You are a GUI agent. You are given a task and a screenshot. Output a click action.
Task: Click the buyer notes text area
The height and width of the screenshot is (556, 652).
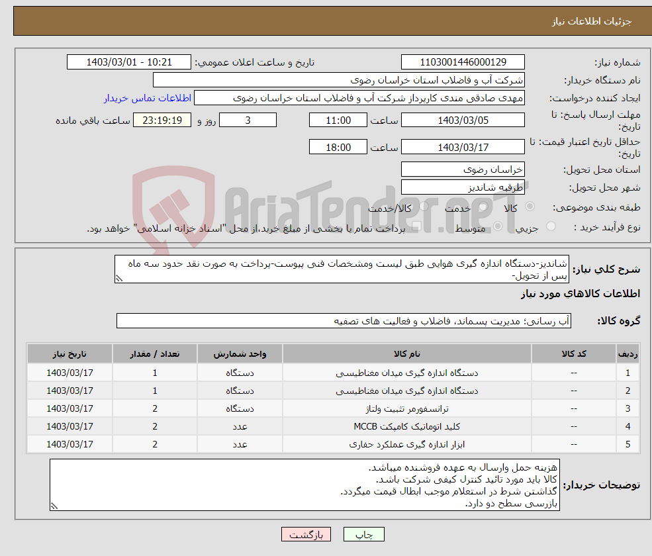[x=304, y=485]
